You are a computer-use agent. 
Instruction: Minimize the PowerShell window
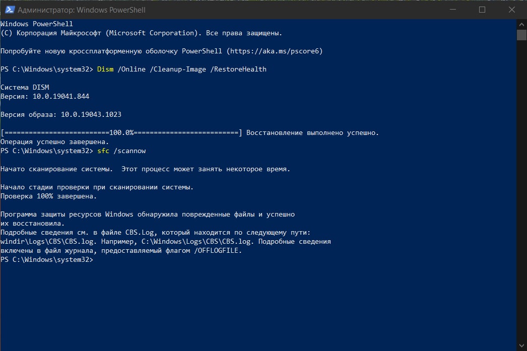pyautogui.click(x=453, y=10)
